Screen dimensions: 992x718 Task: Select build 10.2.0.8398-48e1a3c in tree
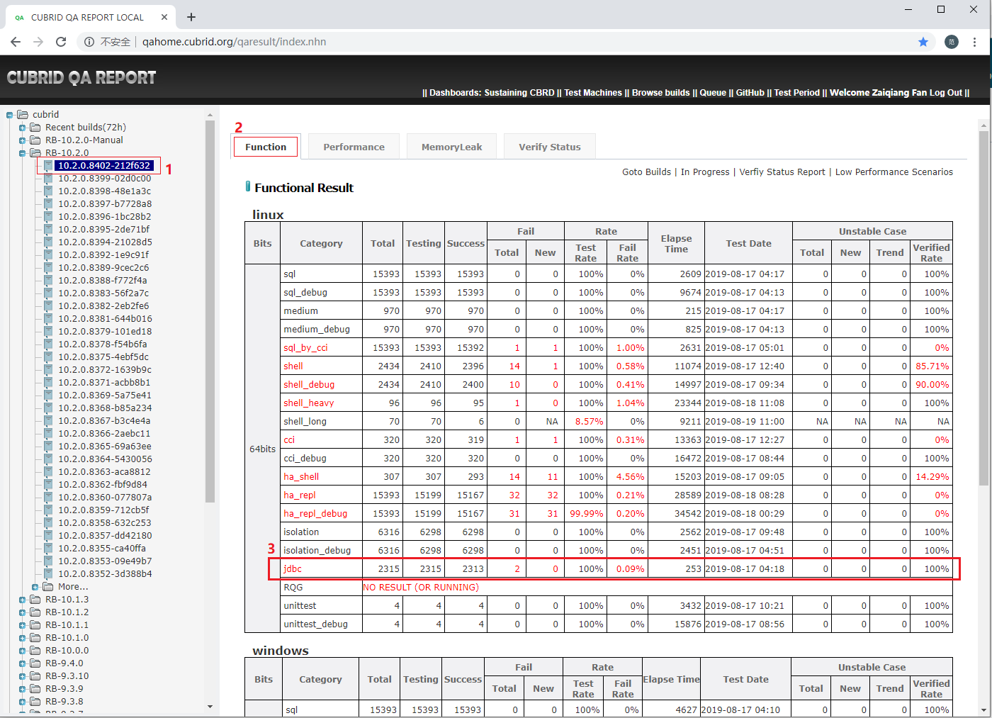104,191
